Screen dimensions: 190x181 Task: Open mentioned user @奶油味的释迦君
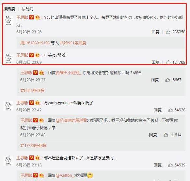click(x=71, y=120)
